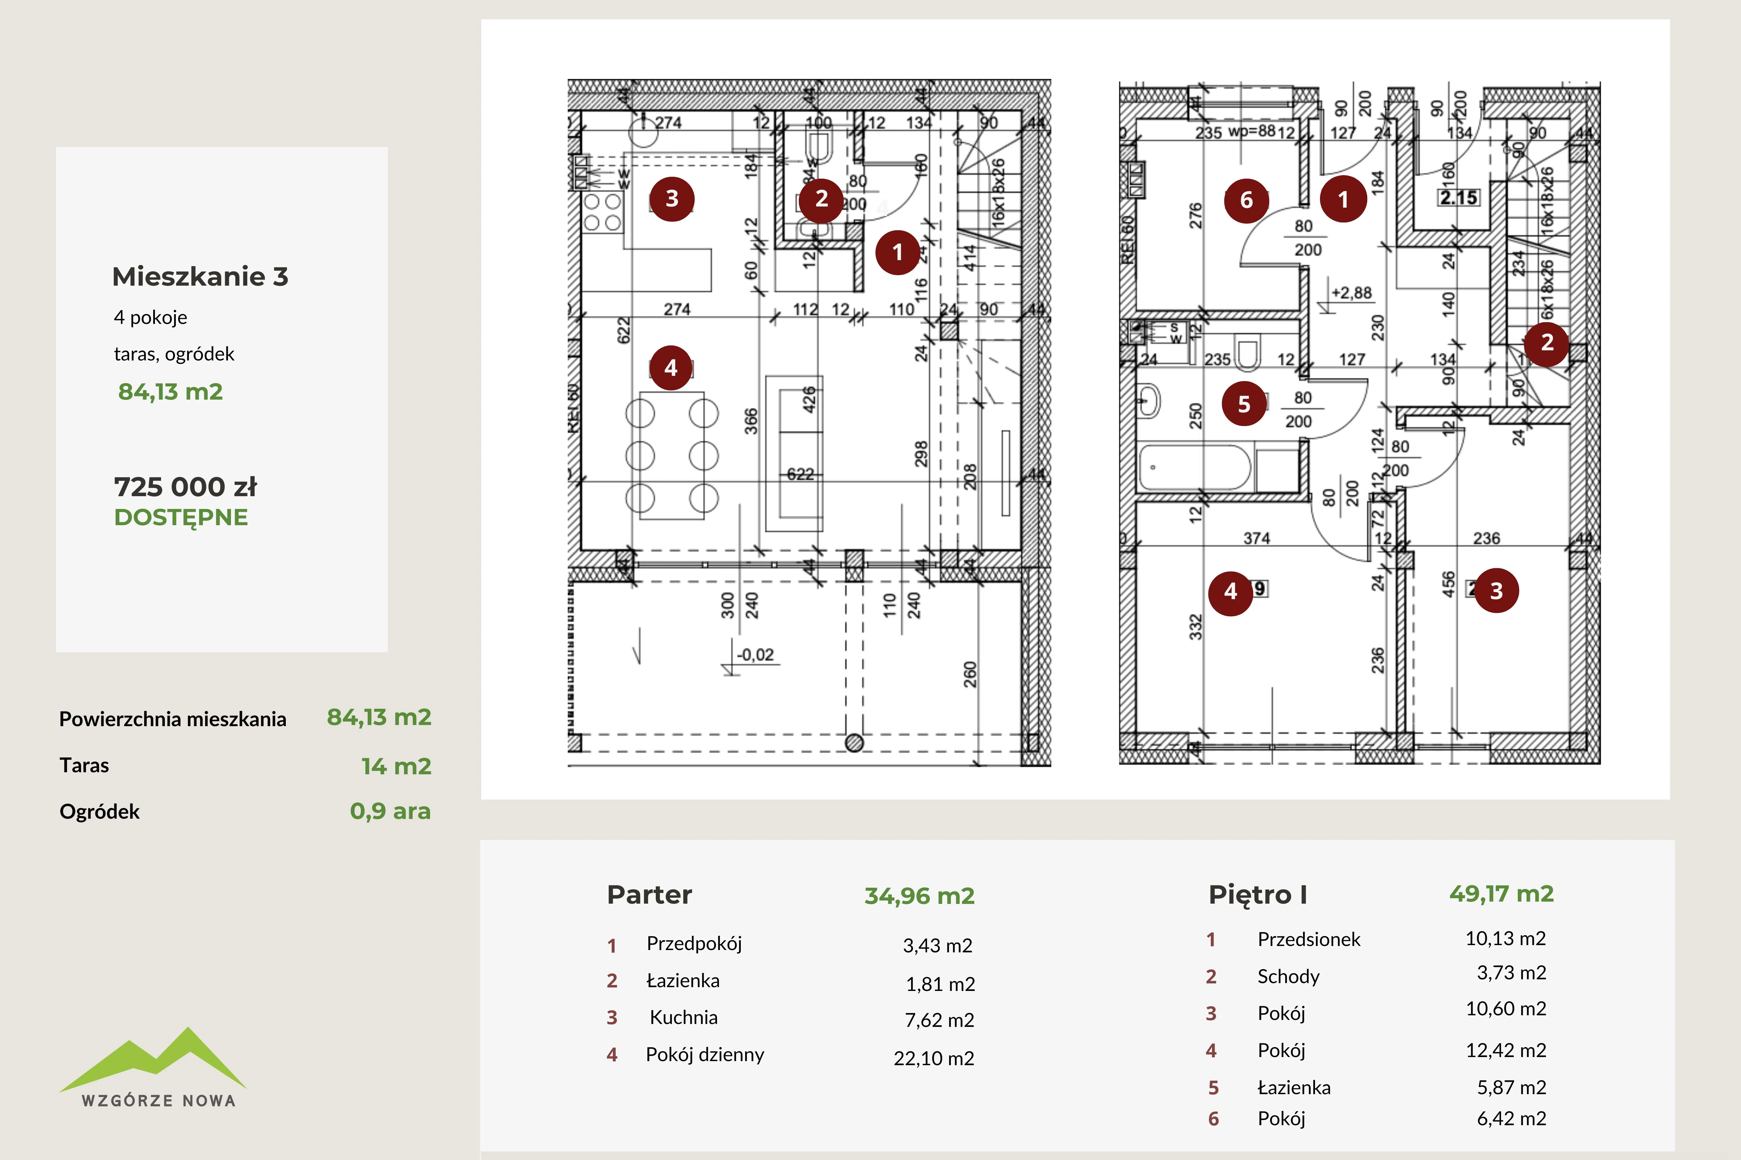1741x1160 pixels.
Task: Click marker 3 in upstairs right room
Action: pyautogui.click(x=1496, y=591)
